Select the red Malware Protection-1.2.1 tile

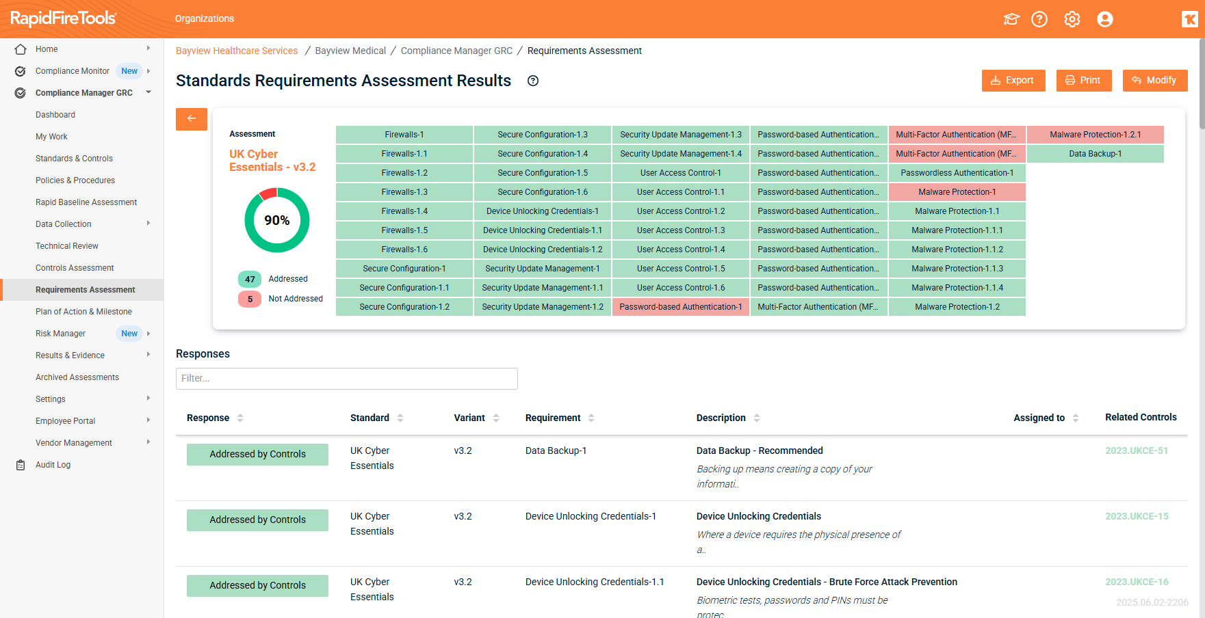click(x=1096, y=135)
